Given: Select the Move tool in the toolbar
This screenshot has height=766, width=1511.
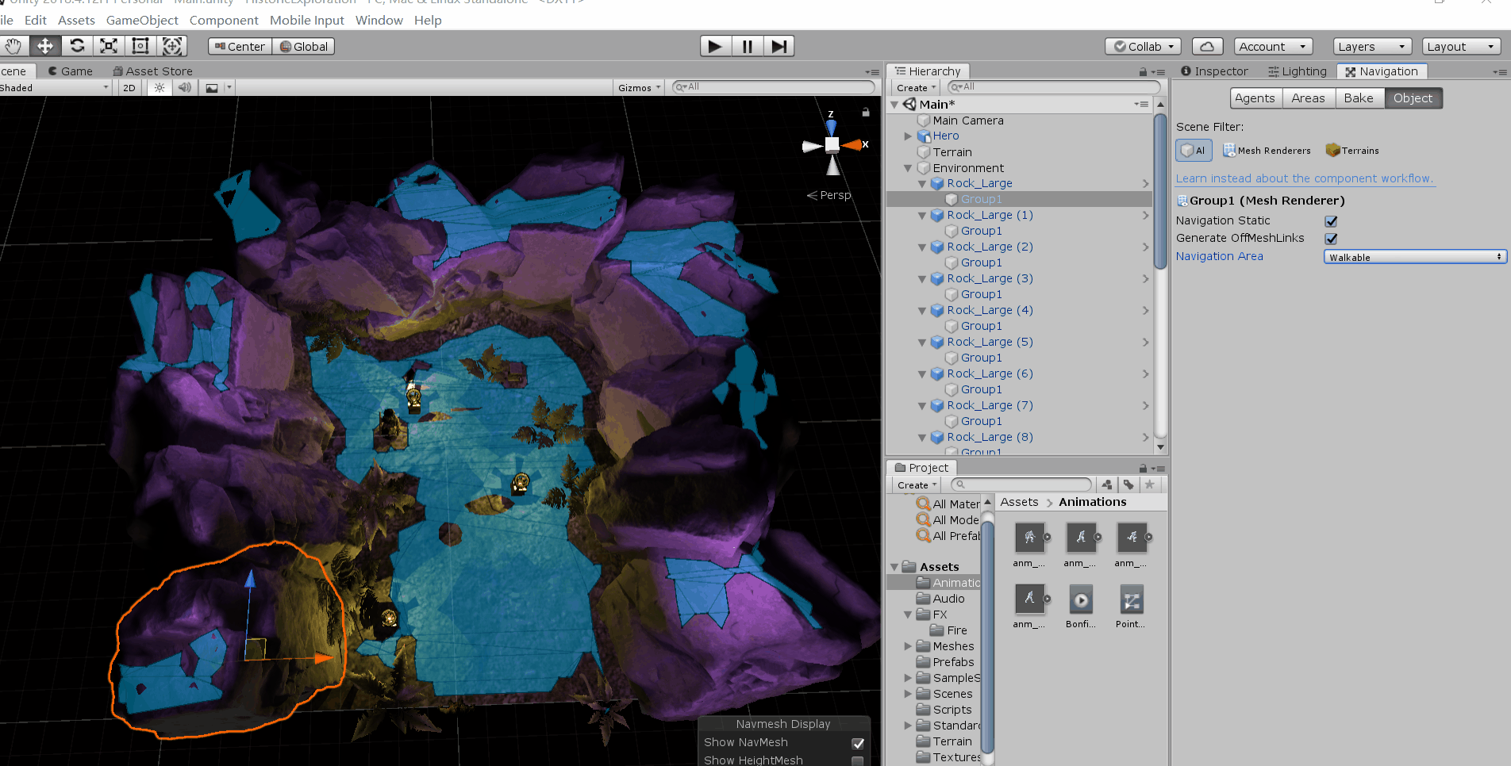Looking at the screenshot, I should pos(44,46).
